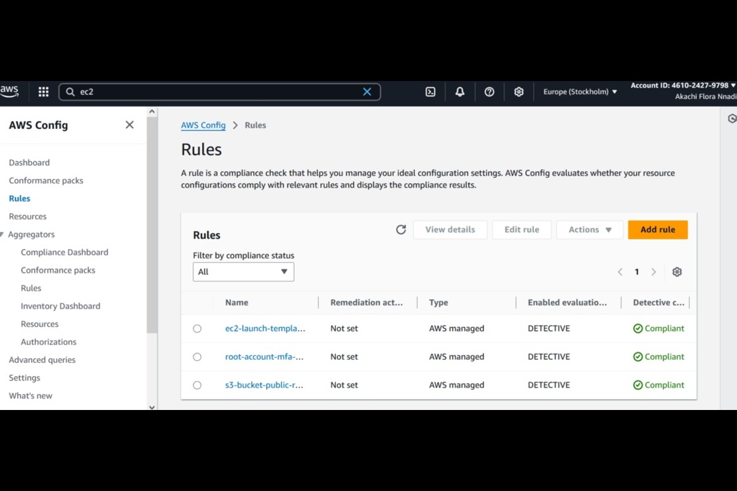The height and width of the screenshot is (491, 737).
Task: Click the search field containing ec2
Action: (219, 91)
